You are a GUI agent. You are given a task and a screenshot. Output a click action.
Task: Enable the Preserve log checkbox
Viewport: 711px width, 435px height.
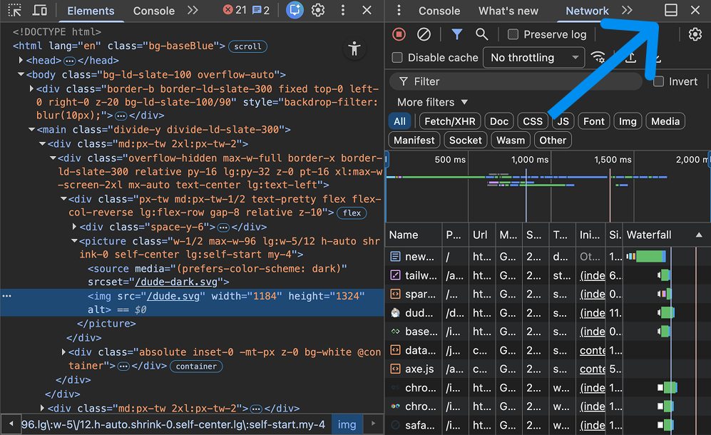[513, 34]
